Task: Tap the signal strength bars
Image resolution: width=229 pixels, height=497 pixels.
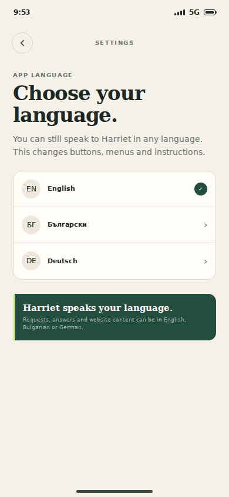Action: (x=180, y=12)
